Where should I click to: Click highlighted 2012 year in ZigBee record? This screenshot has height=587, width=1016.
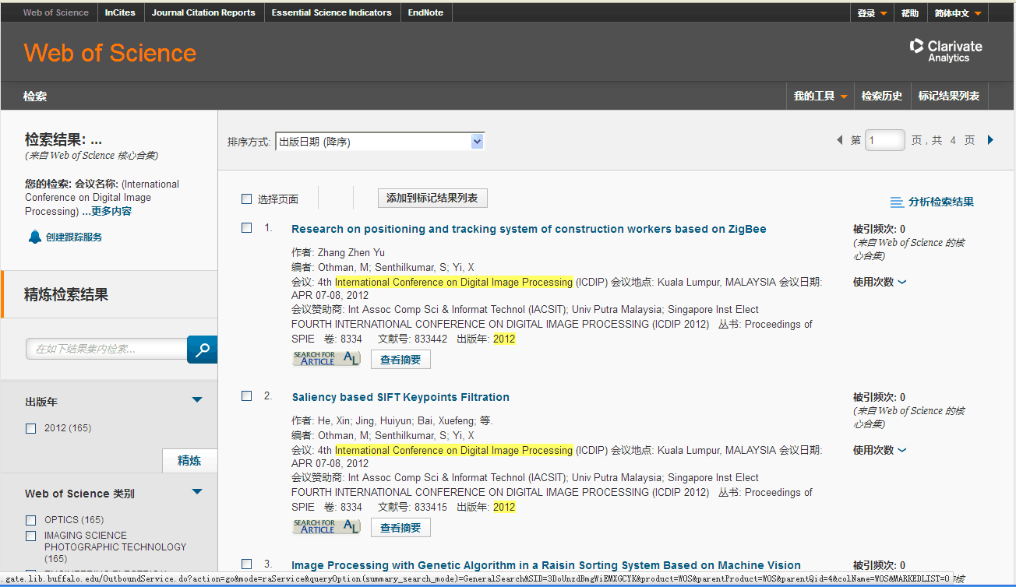pyautogui.click(x=504, y=339)
